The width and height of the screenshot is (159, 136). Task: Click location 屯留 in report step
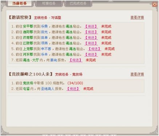point(26,89)
